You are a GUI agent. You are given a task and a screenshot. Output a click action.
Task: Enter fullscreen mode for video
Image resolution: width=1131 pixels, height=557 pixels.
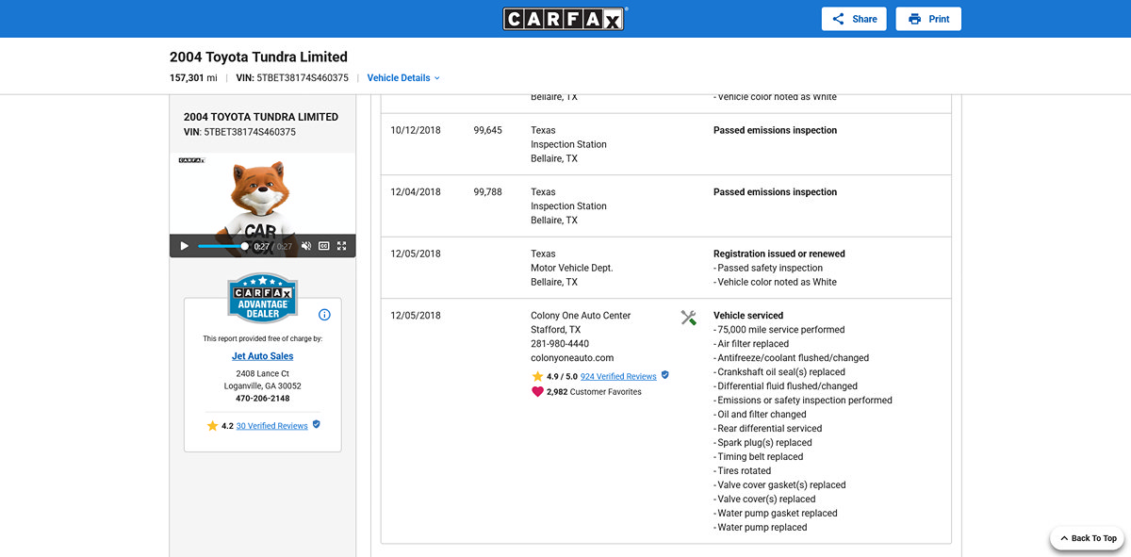(x=342, y=246)
